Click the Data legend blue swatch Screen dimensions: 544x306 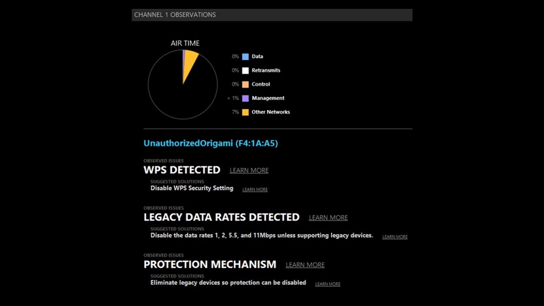click(245, 57)
